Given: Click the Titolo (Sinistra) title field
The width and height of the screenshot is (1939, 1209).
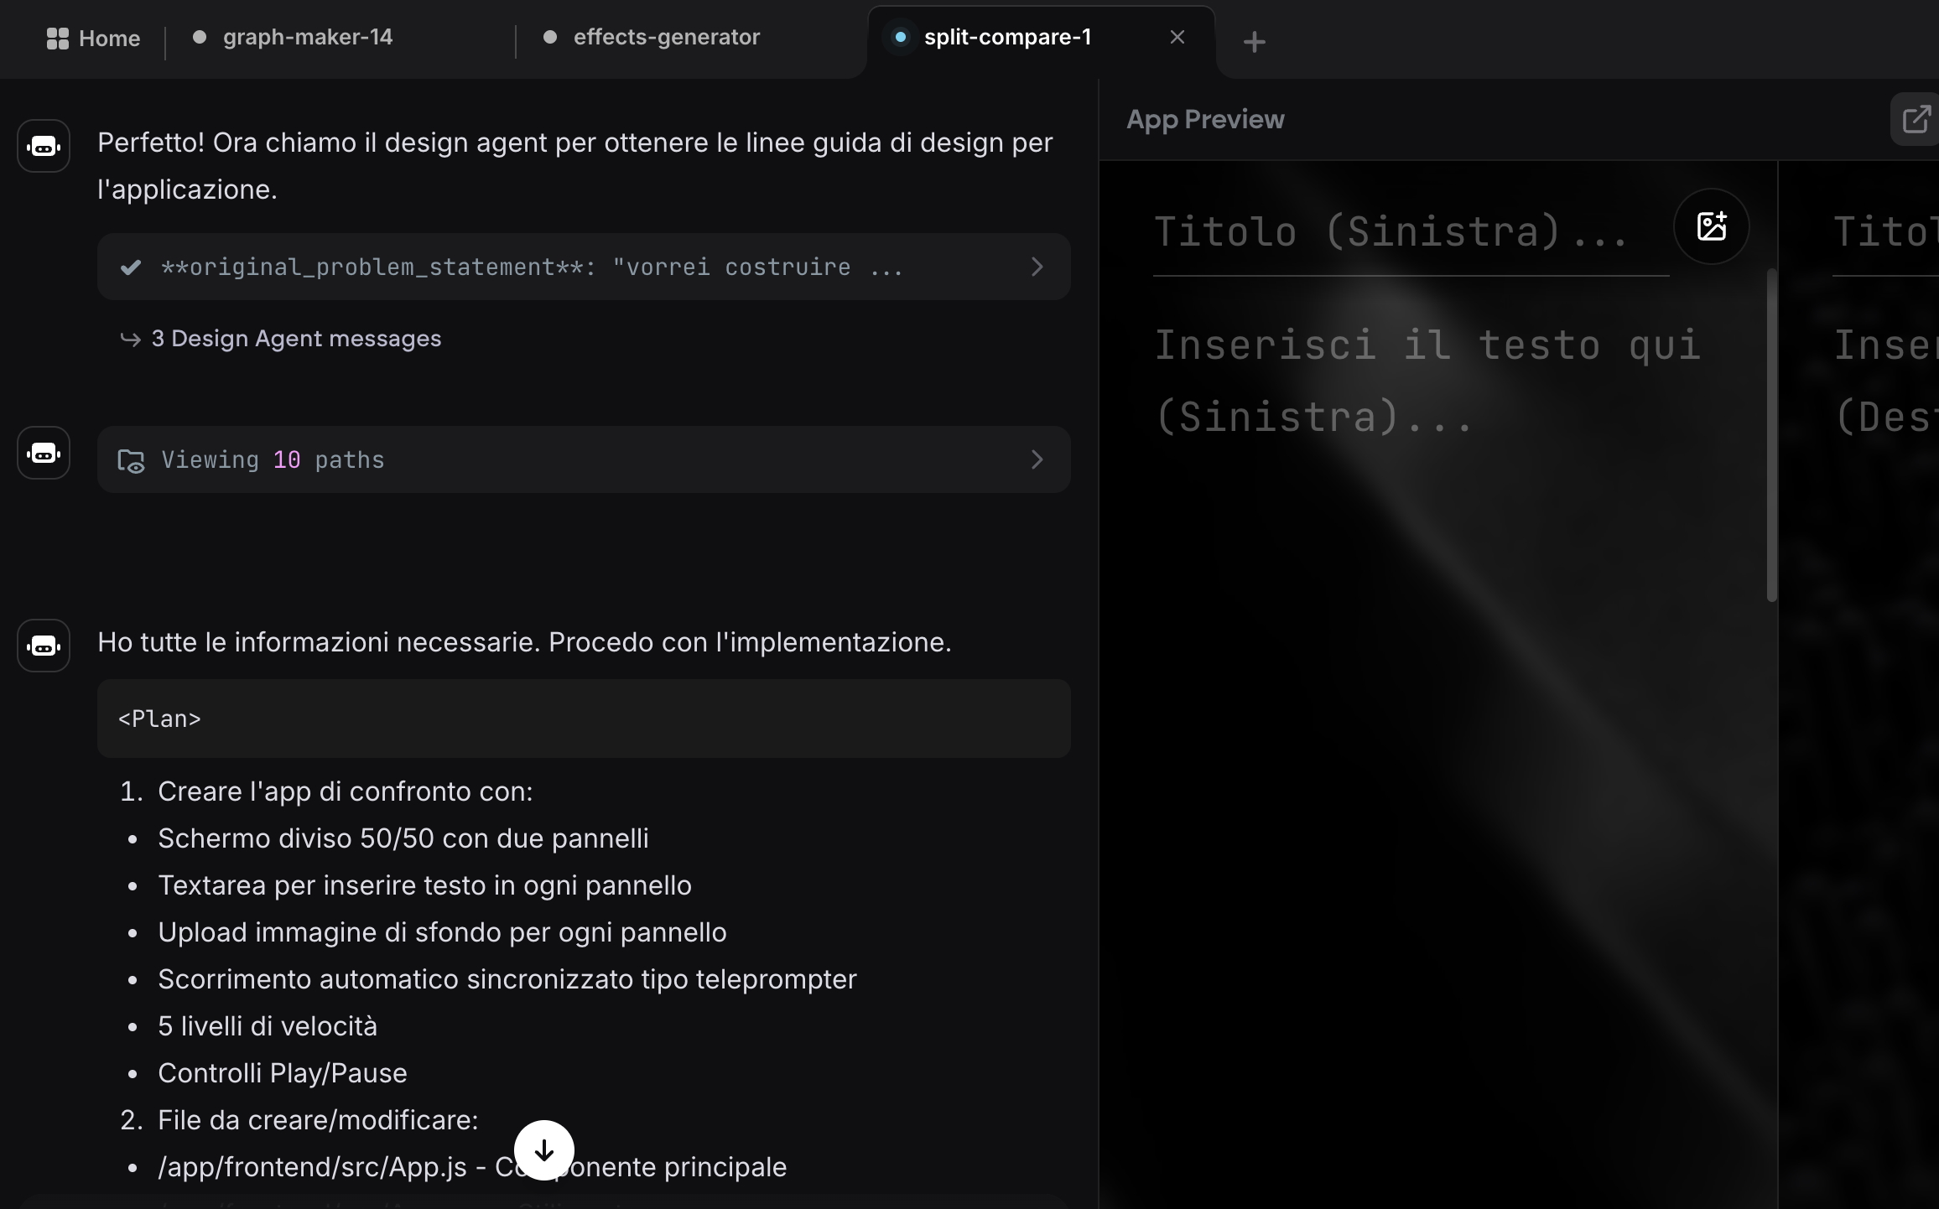Looking at the screenshot, I should pyautogui.click(x=1392, y=232).
